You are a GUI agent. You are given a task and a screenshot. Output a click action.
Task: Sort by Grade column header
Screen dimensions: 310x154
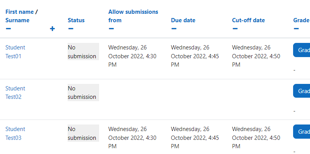301,20
